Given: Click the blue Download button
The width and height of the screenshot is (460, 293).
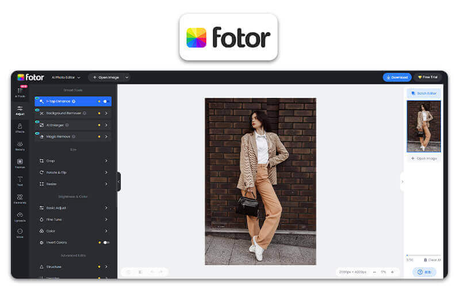Looking at the screenshot, I should click(x=397, y=77).
